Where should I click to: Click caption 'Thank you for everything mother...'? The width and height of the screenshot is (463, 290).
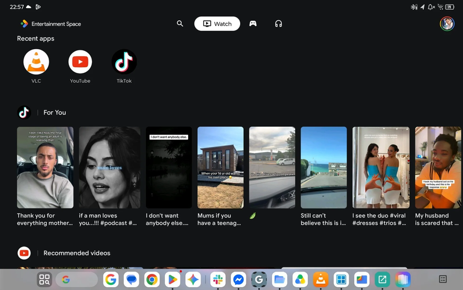(x=45, y=219)
